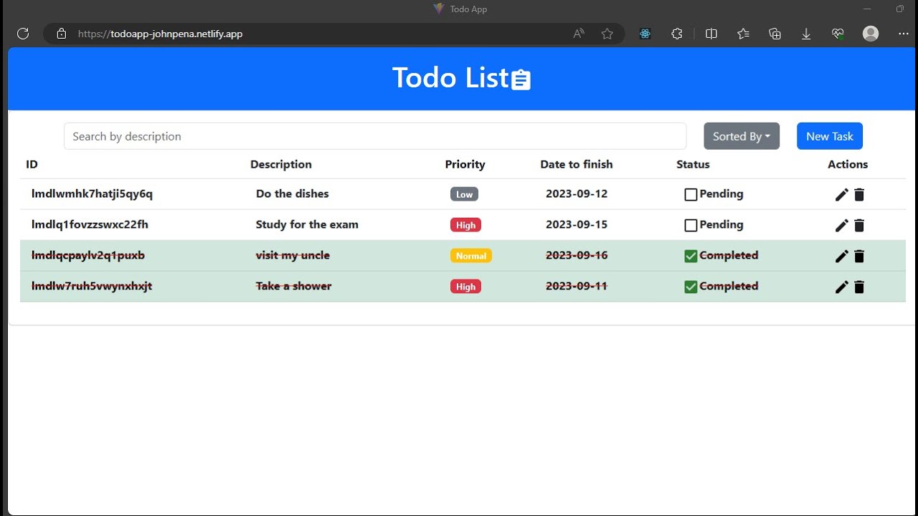Open the browser profile avatar
The width and height of the screenshot is (918, 516).
point(871,34)
